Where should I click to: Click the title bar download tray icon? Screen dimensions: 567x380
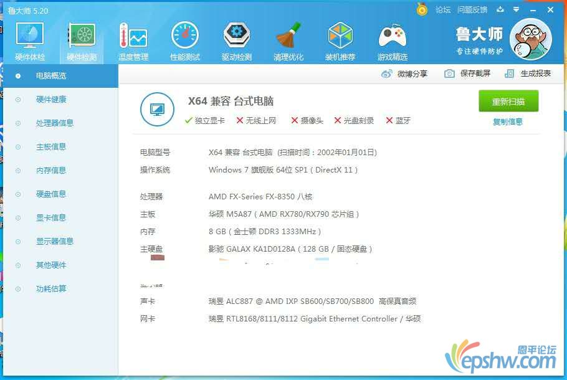[x=500, y=9]
